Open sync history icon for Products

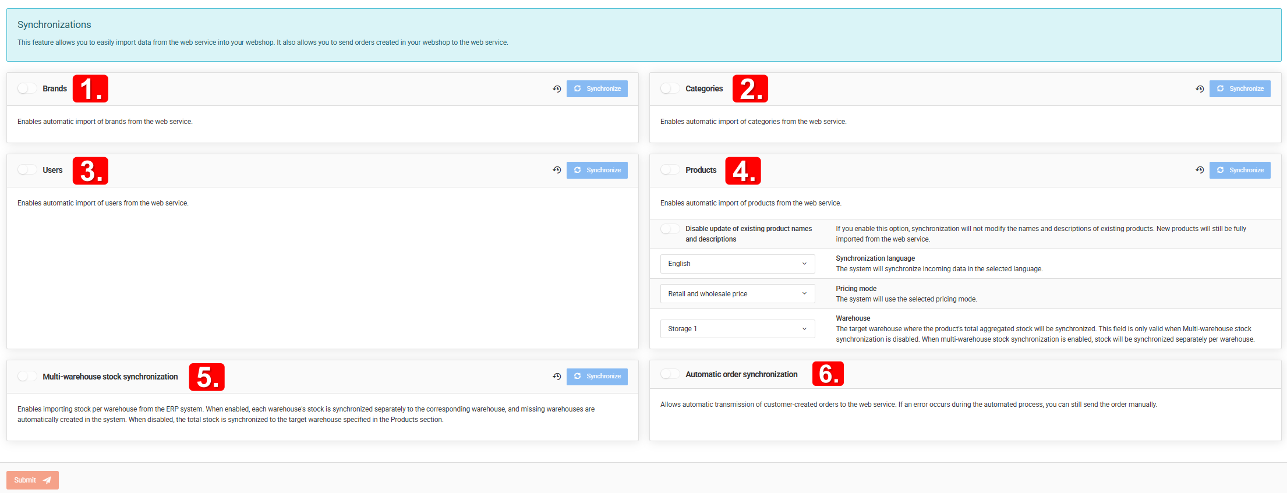[x=1200, y=170]
